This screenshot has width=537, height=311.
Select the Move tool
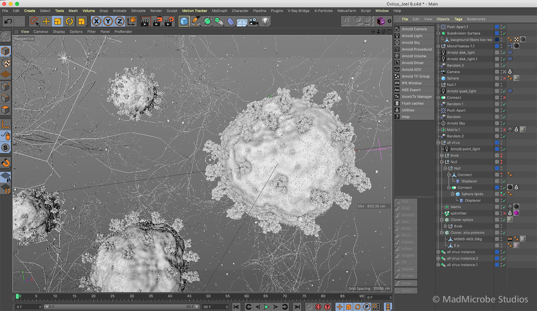pyautogui.click(x=46, y=21)
